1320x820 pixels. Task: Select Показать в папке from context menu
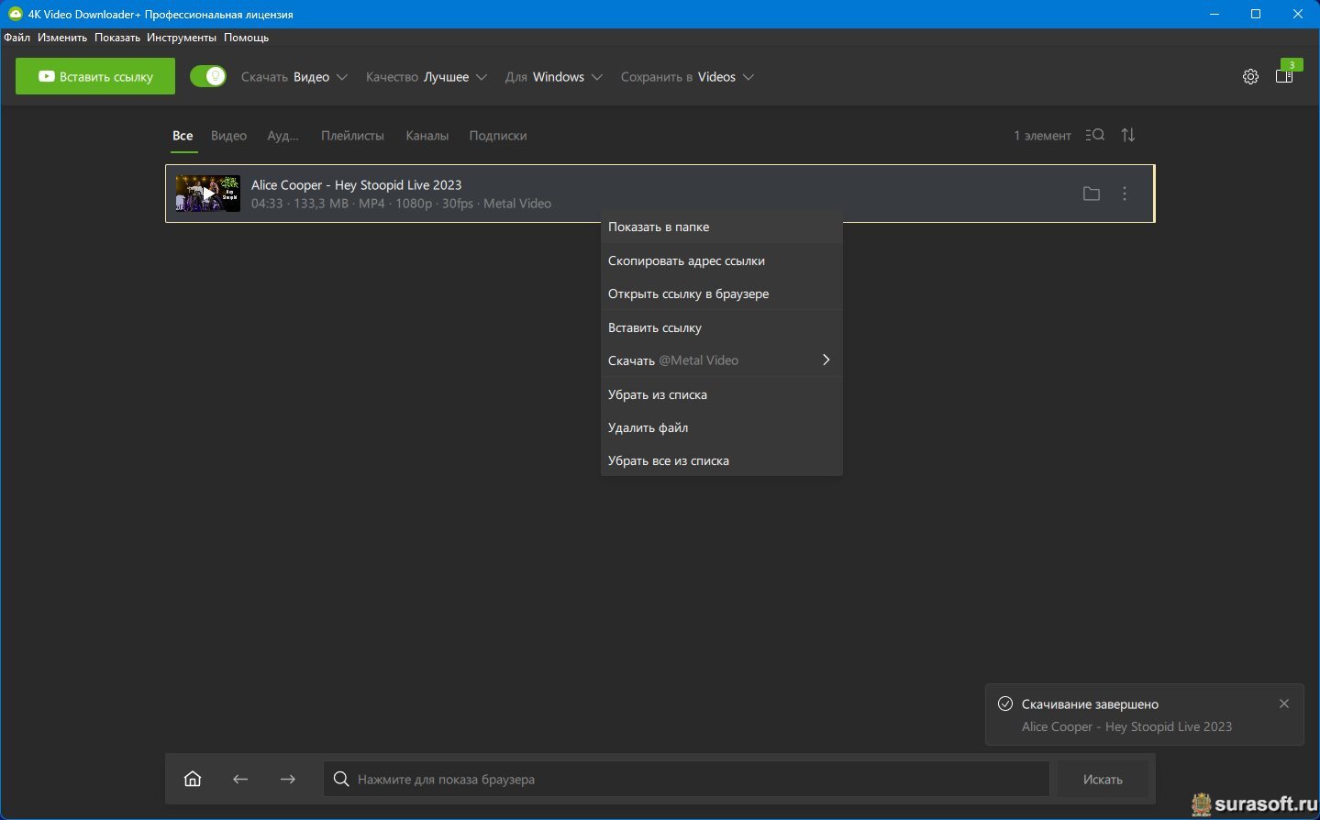tap(659, 227)
